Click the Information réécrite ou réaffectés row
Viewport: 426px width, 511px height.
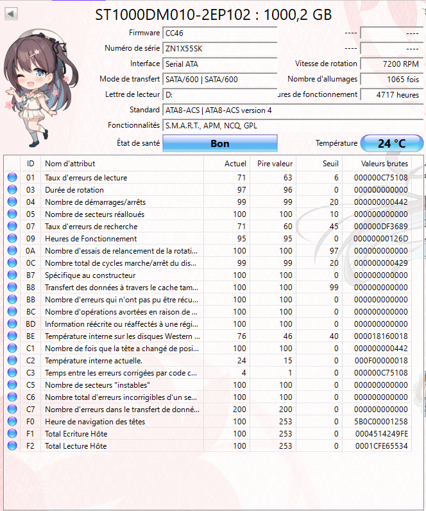pos(208,324)
